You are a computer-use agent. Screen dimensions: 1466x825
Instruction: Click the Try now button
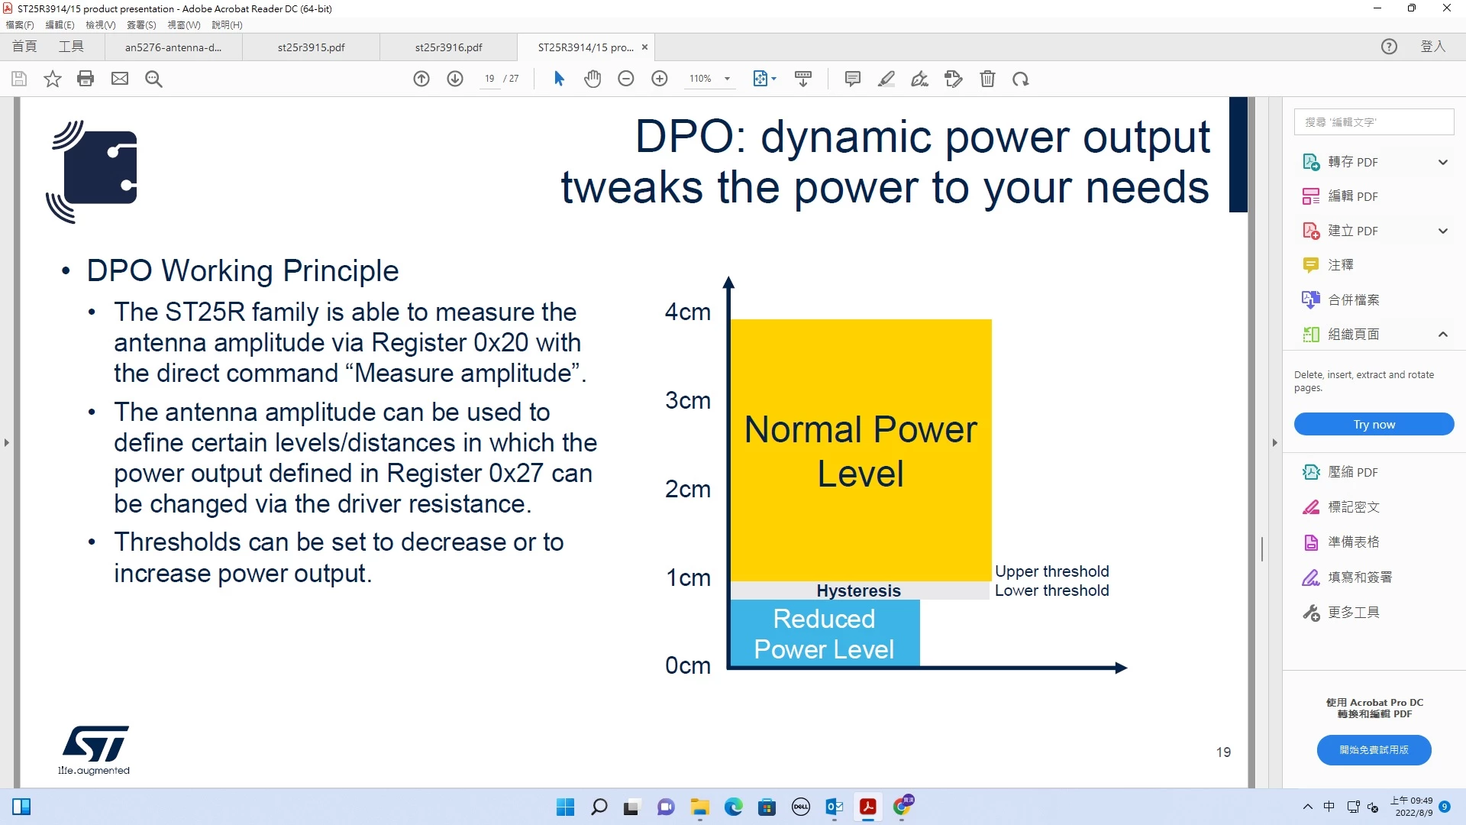click(1374, 425)
